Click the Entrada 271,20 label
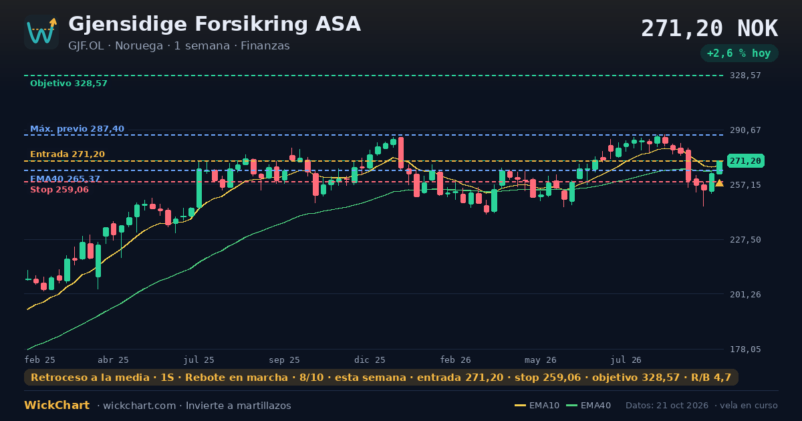This screenshot has width=802, height=421. [x=68, y=154]
